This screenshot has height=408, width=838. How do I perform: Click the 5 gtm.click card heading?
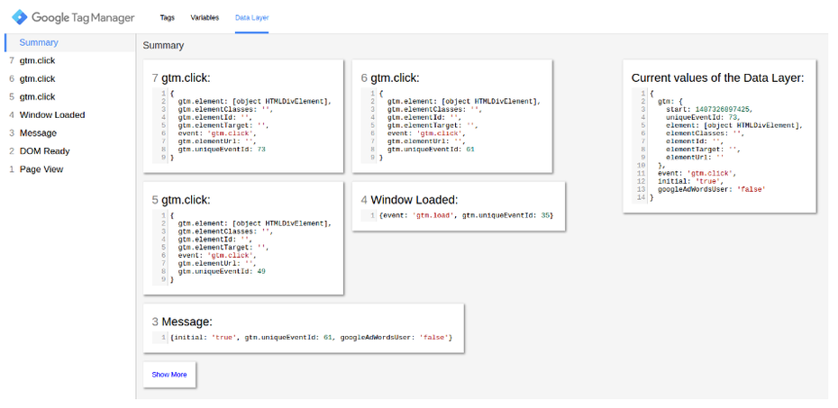[187, 200]
